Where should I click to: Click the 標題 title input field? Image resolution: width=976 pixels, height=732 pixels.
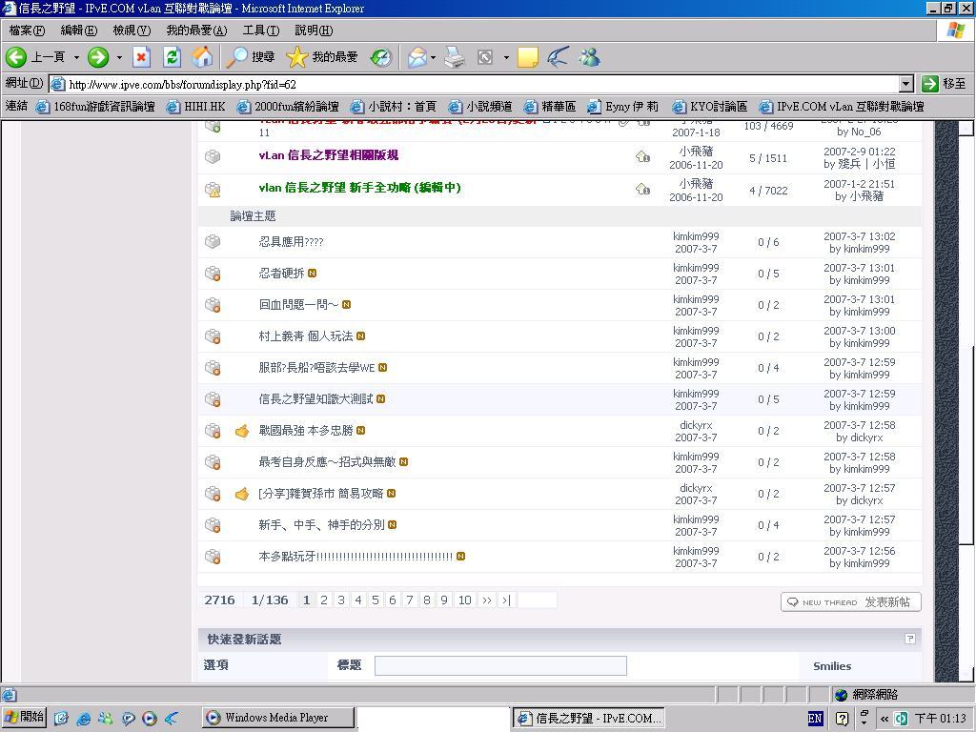tap(500, 665)
